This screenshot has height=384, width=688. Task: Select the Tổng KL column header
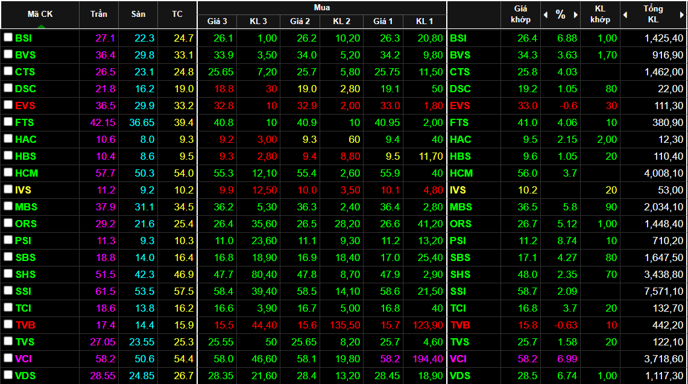tap(653, 14)
